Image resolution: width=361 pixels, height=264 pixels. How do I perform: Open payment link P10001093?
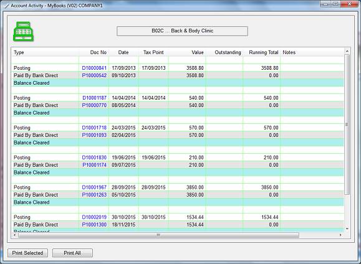click(94, 135)
